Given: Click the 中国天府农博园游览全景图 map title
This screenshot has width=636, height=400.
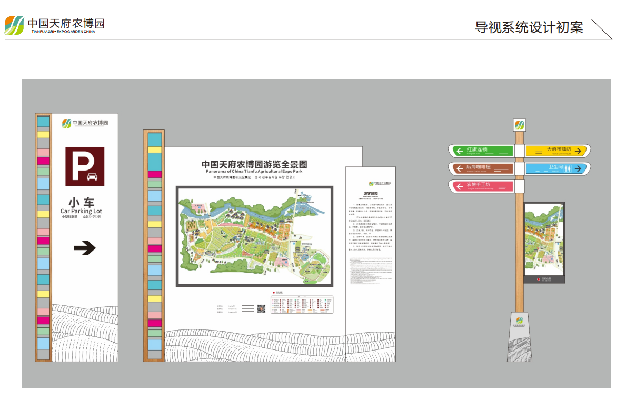Looking at the screenshot, I should tap(254, 165).
